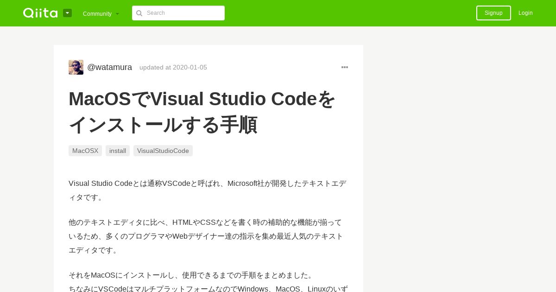View the @watamura avatar image
This screenshot has width=556, height=292.
coord(76,67)
